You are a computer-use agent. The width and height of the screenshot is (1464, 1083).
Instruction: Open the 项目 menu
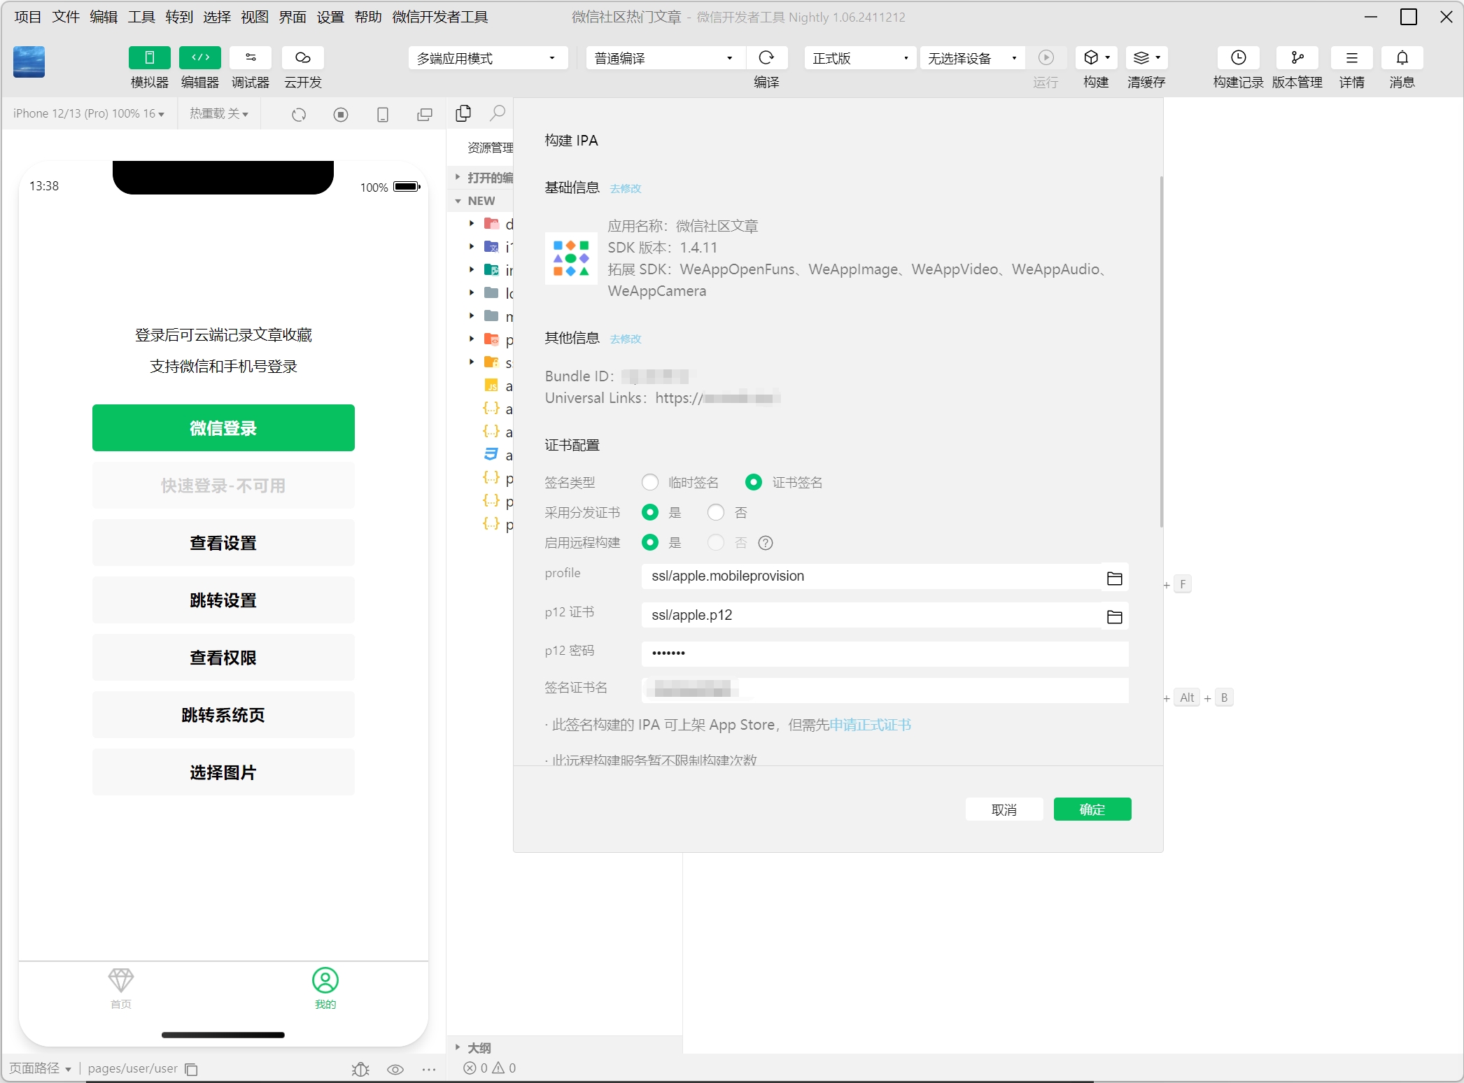click(27, 17)
